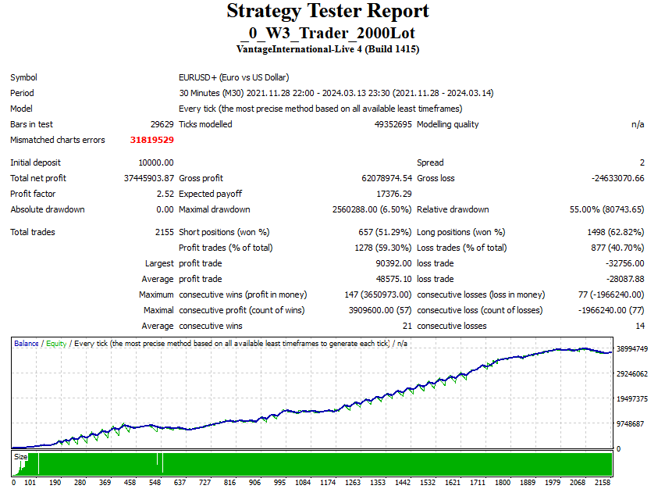Click the EURUSD+ symbol description text
The height and width of the screenshot is (489, 665).
point(233,77)
